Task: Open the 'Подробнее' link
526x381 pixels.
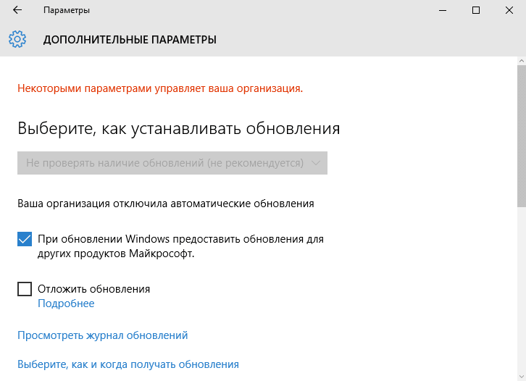Action: click(66, 303)
